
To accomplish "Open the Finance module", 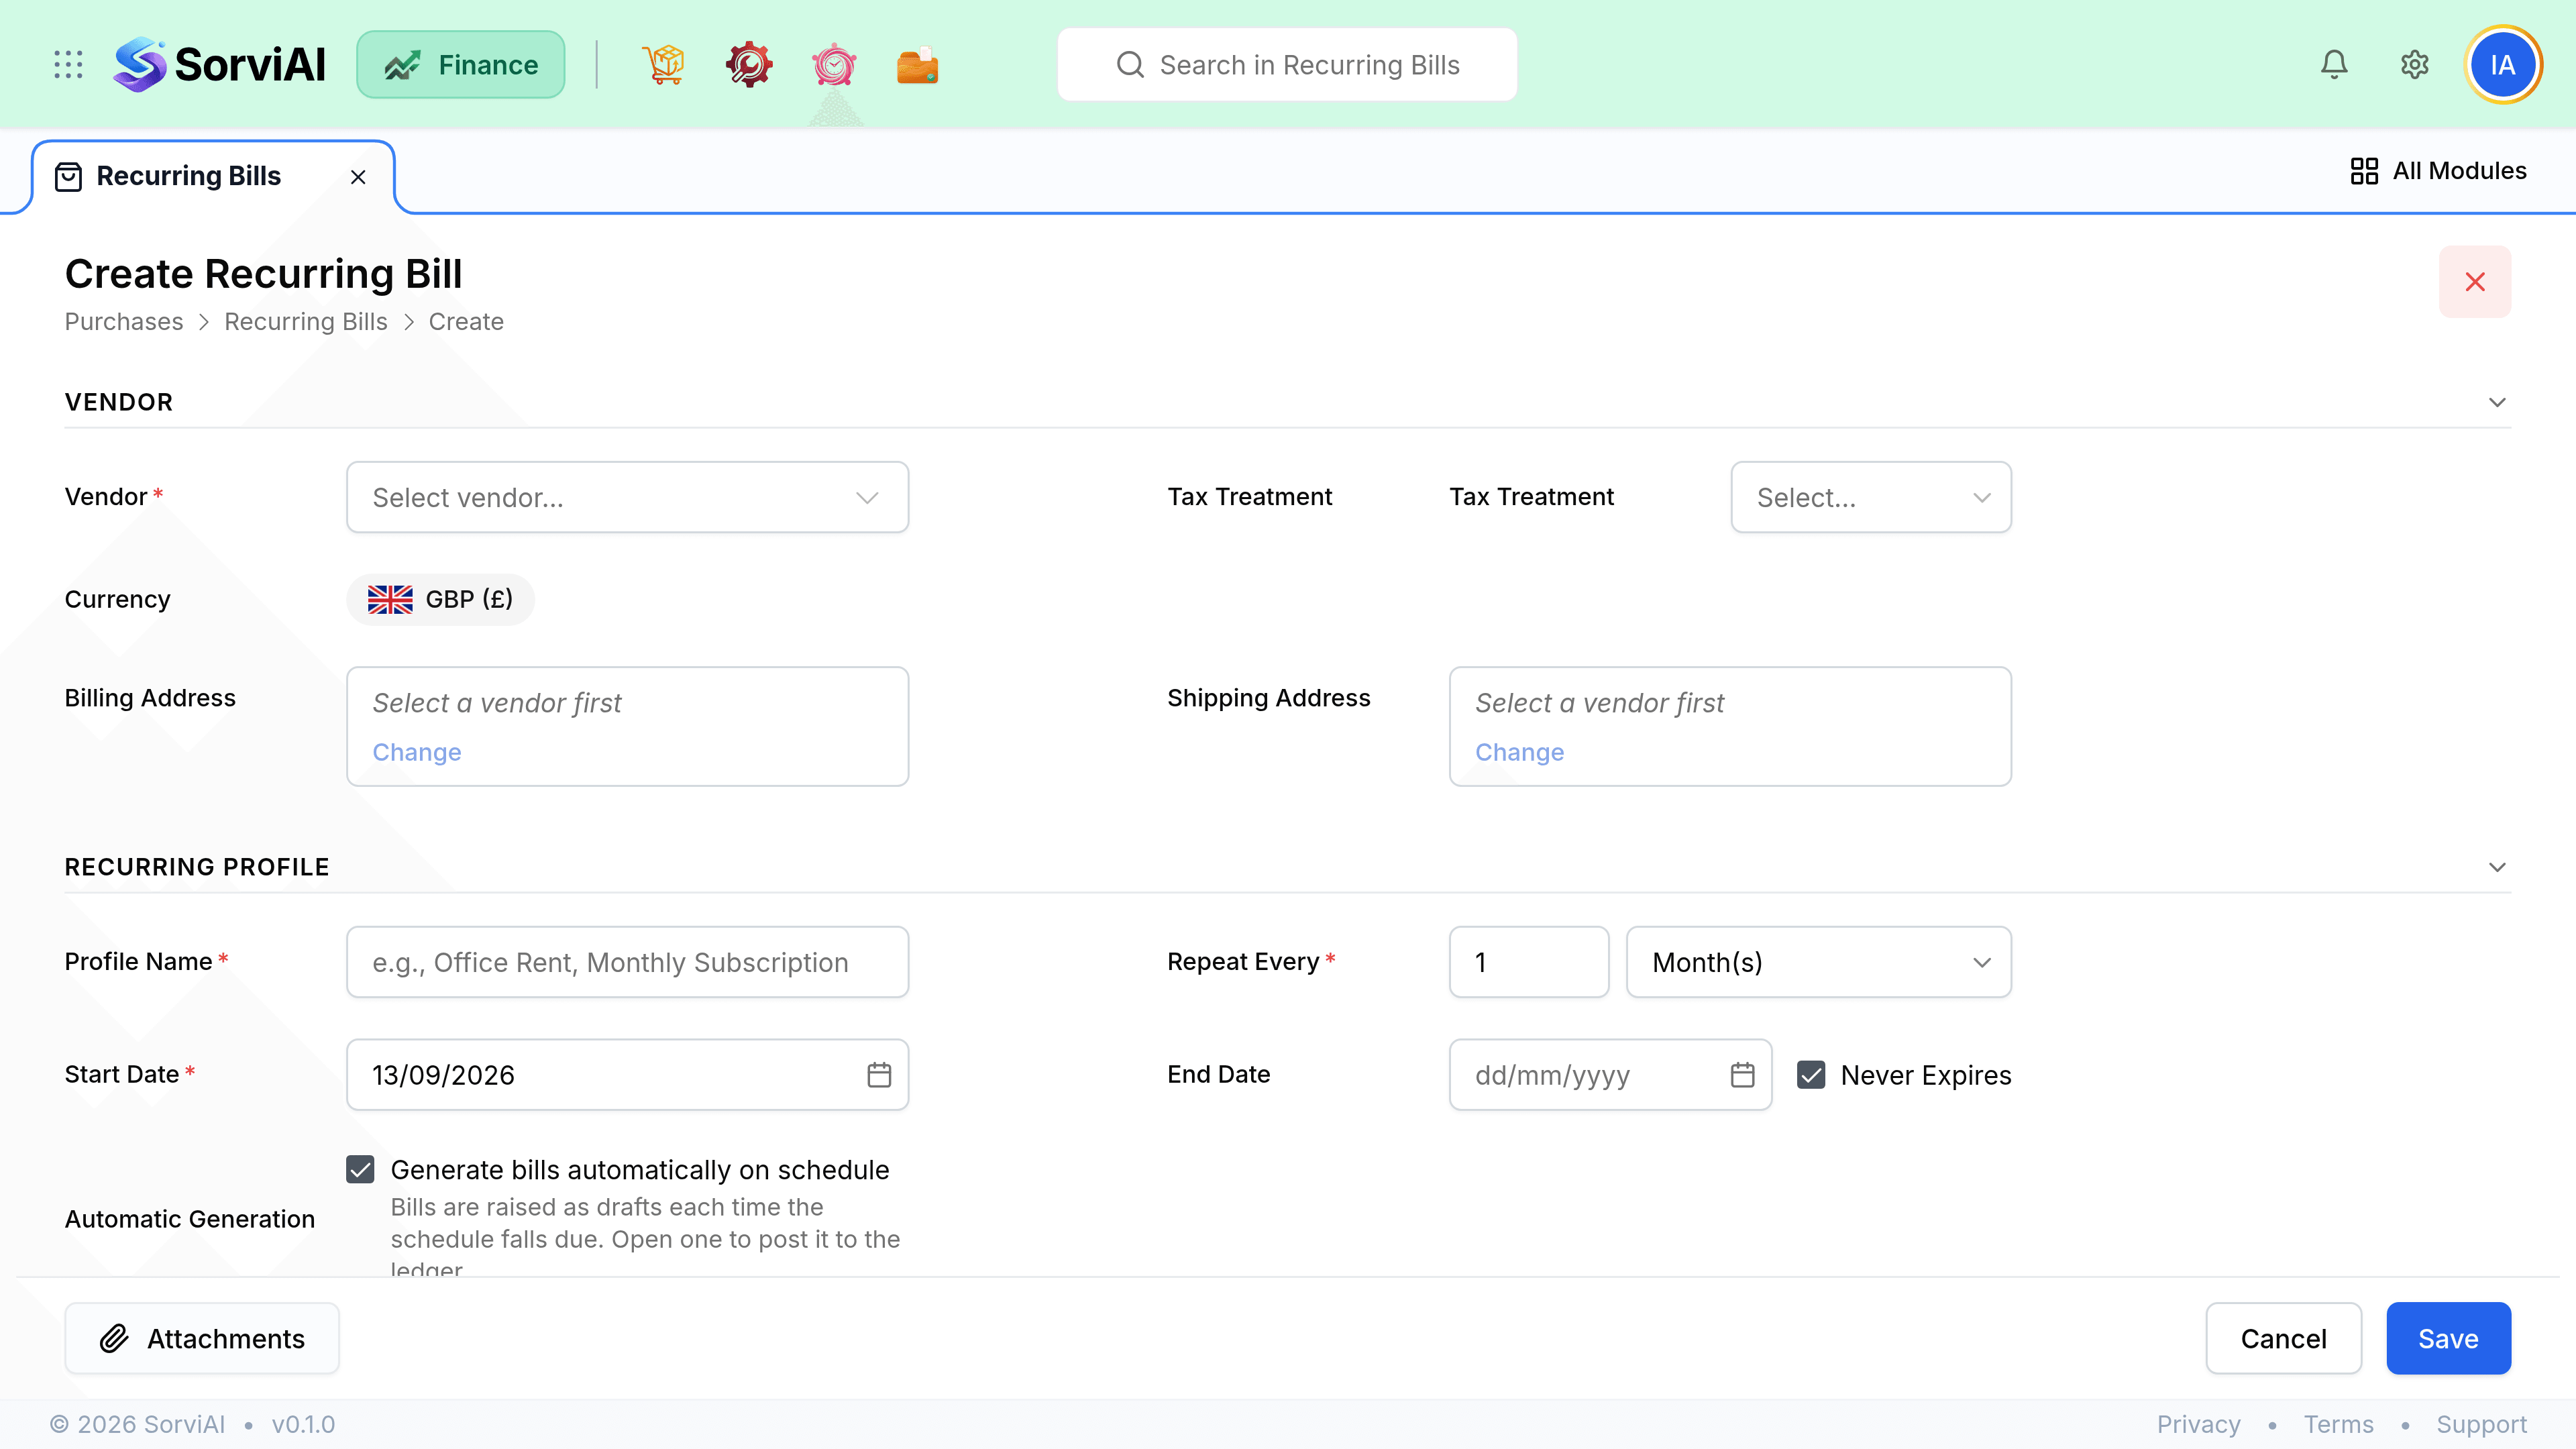I will pyautogui.click(x=461, y=65).
